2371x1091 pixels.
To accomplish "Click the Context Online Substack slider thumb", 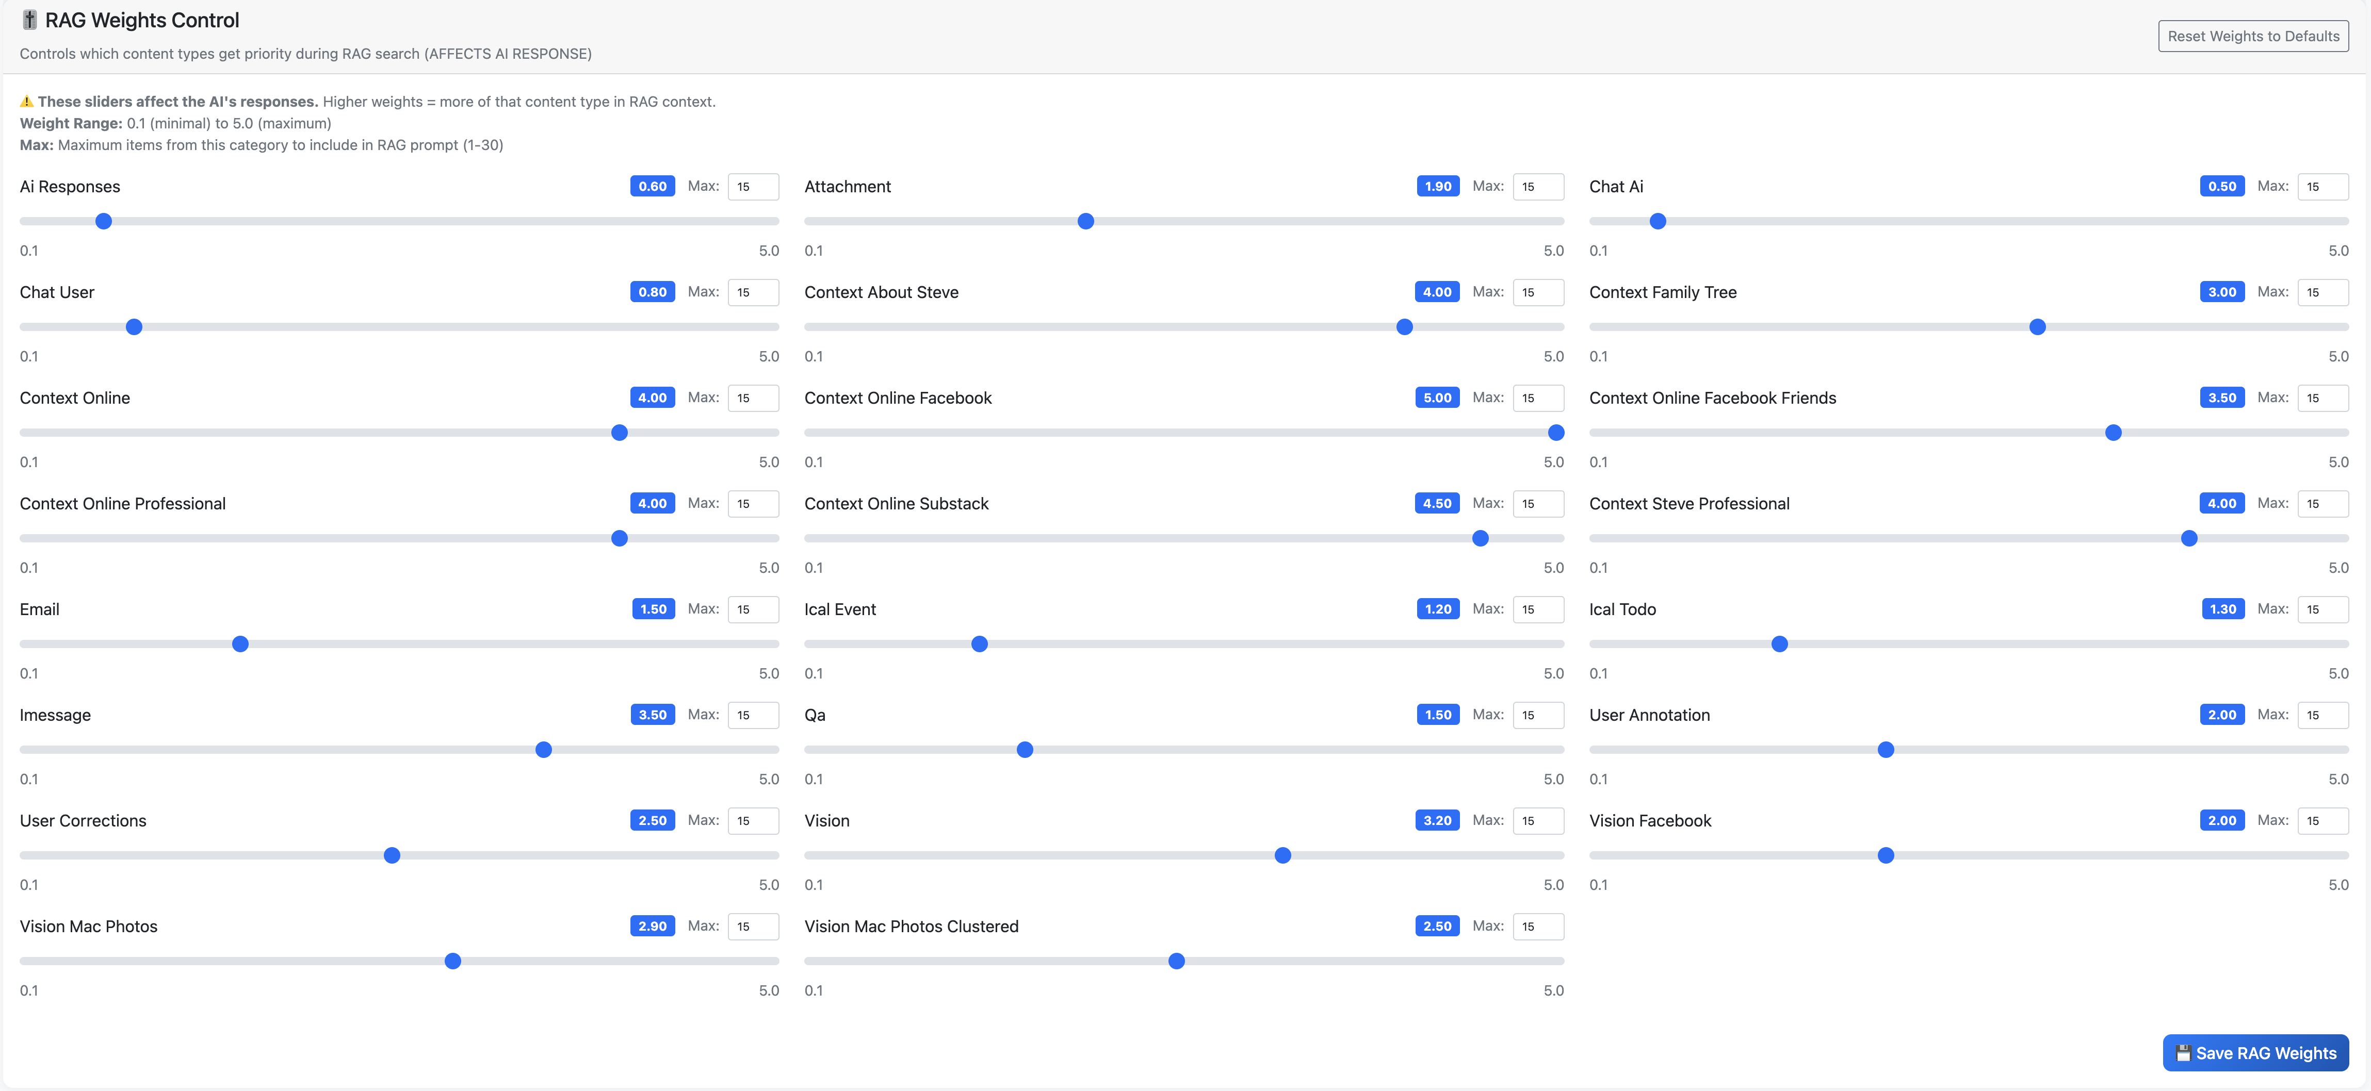I will 1480,539.
